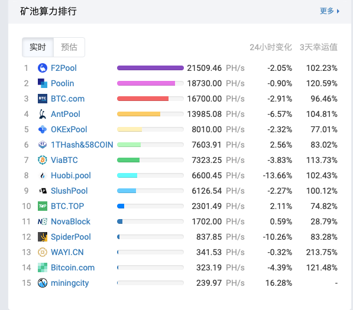
Task: Open the Huobi.pool link
Action: pyautogui.click(x=71, y=175)
